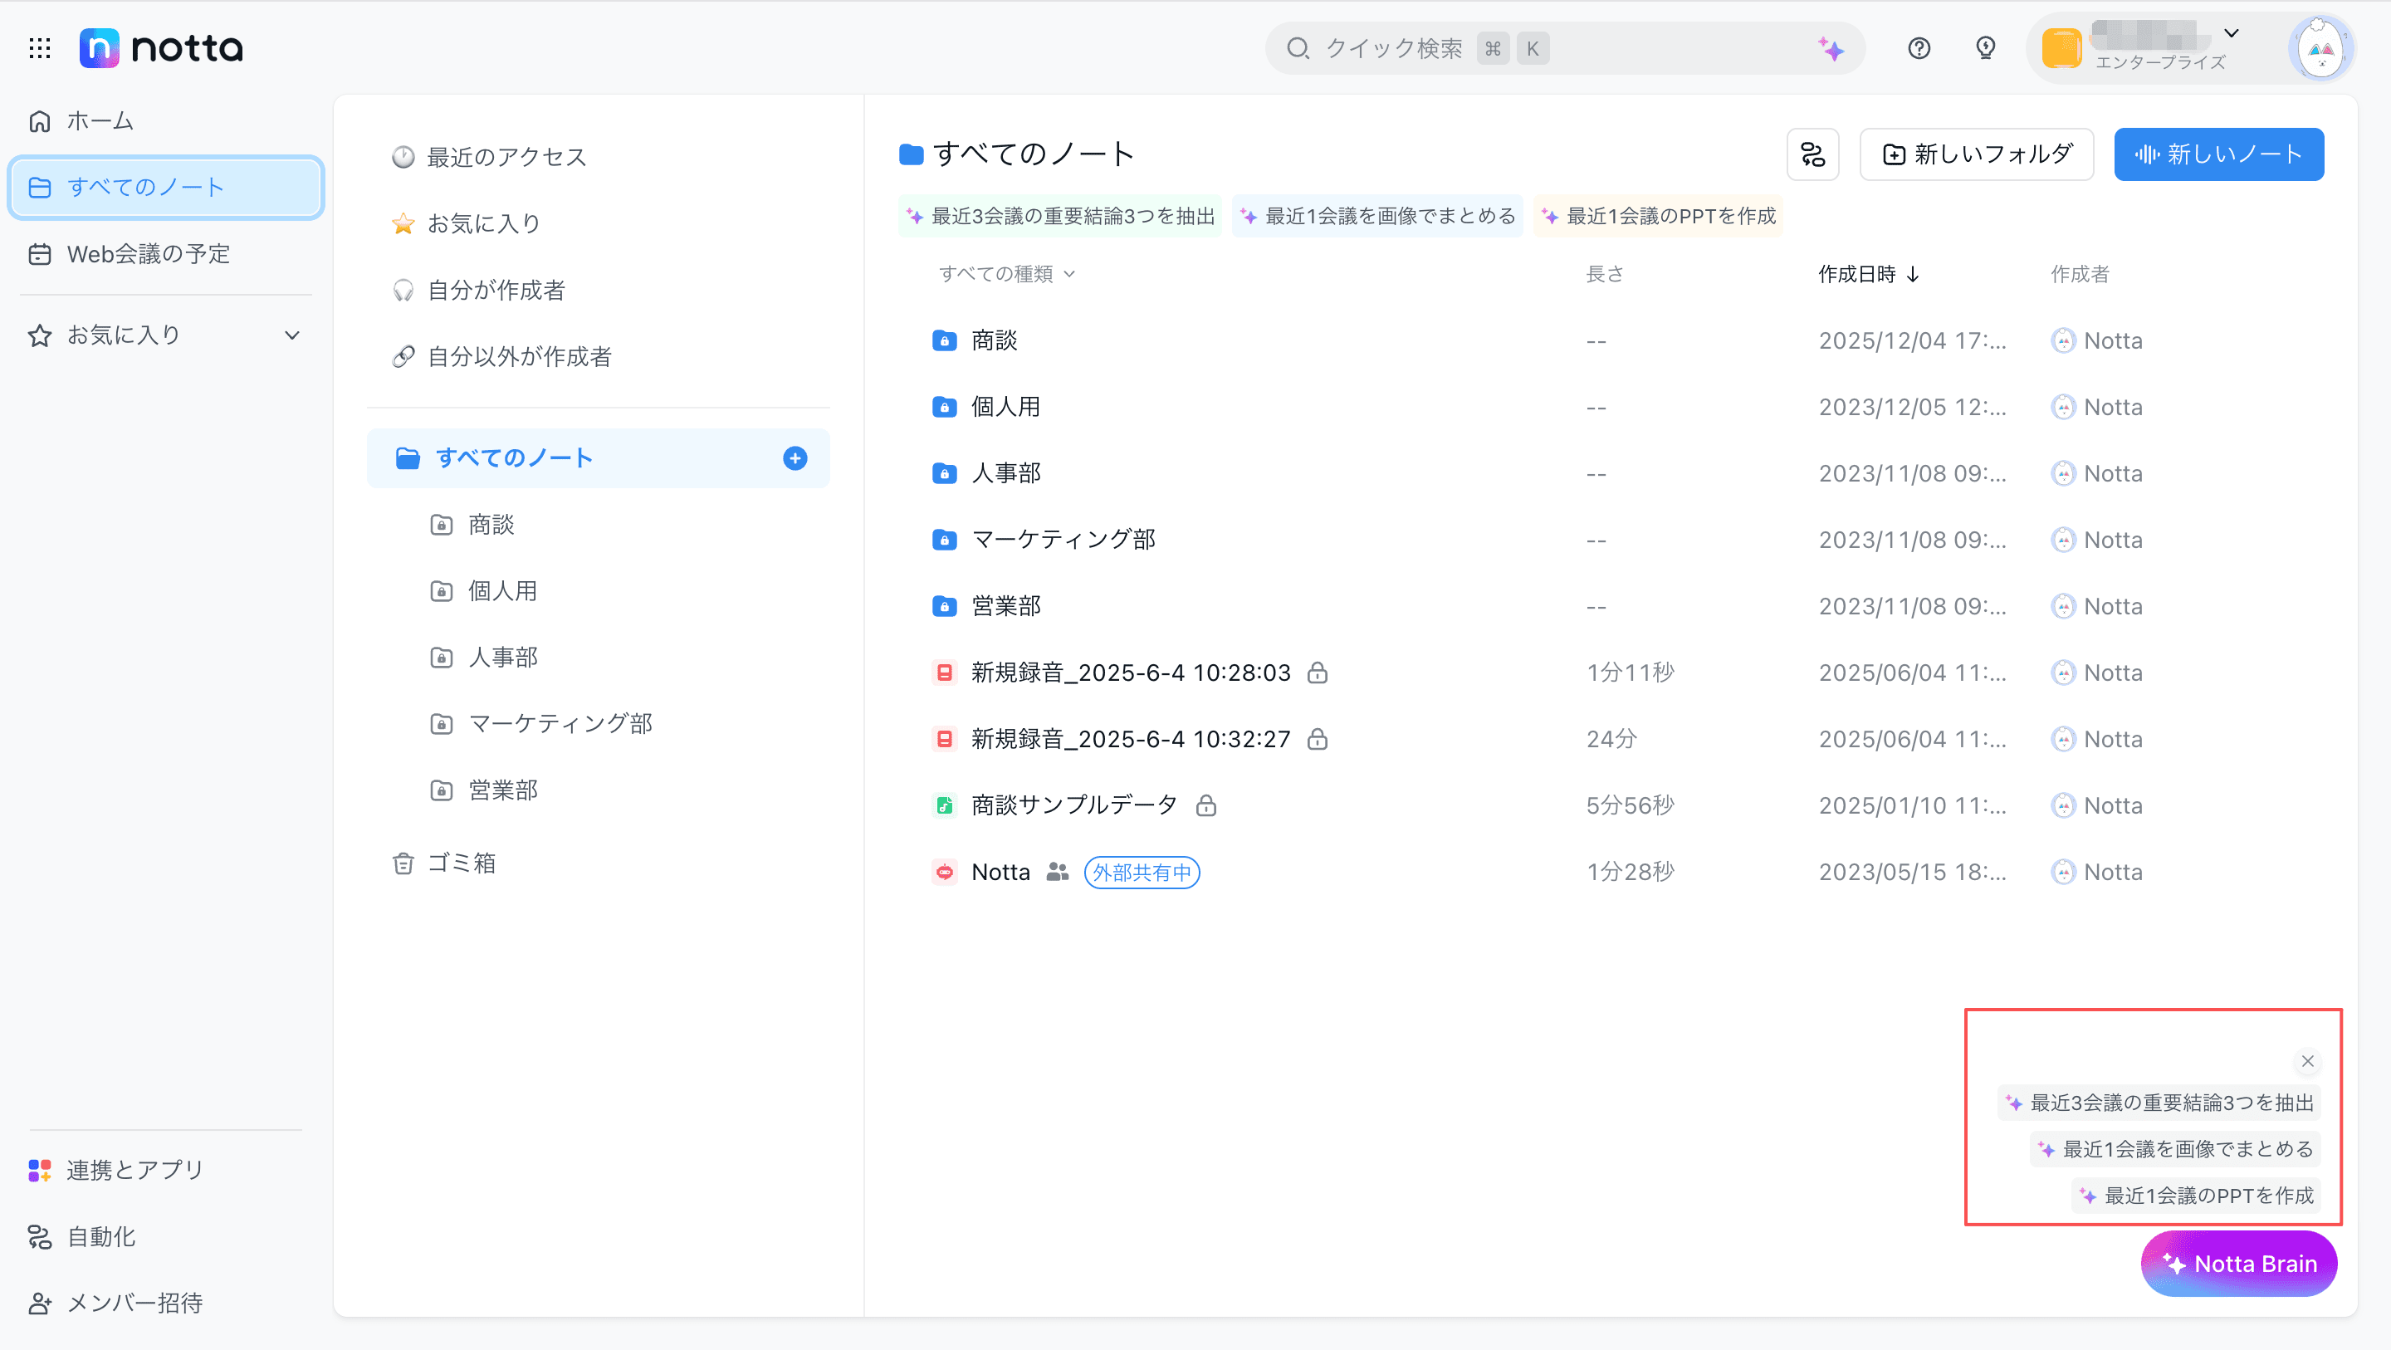2391x1350 pixels.
Task: Click the help question mark icon
Action: click(1919, 48)
